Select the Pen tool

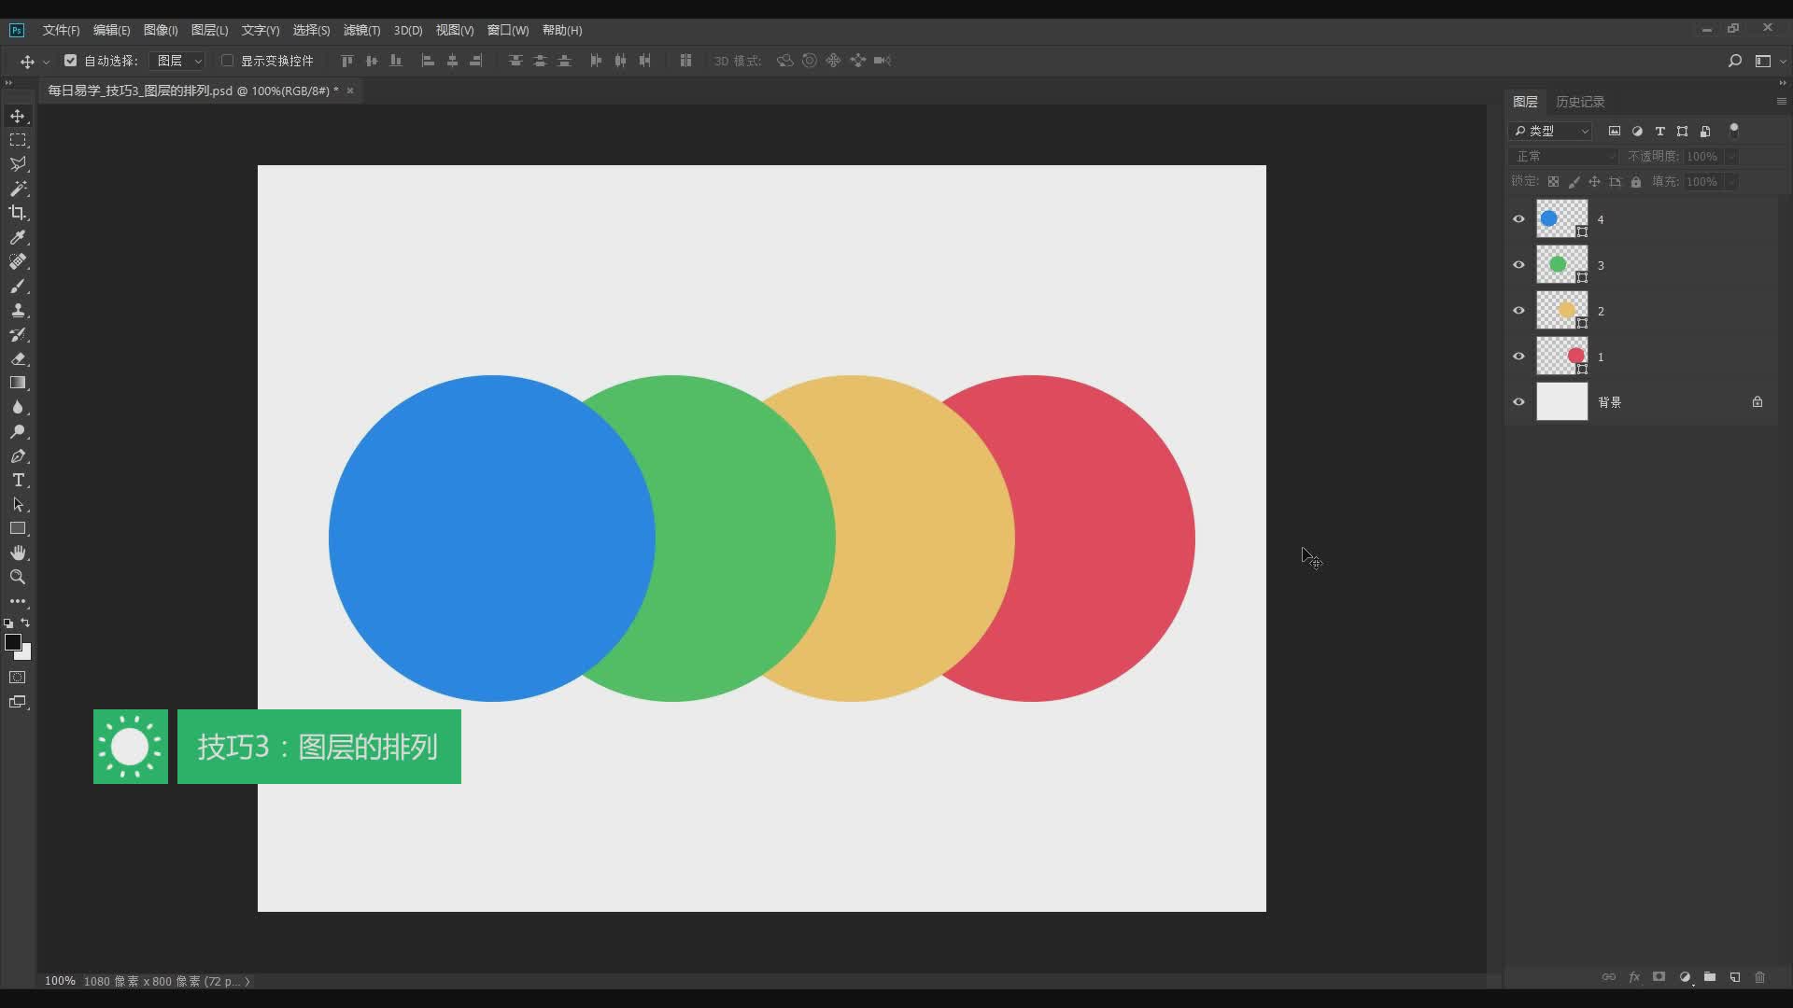pyautogui.click(x=18, y=456)
